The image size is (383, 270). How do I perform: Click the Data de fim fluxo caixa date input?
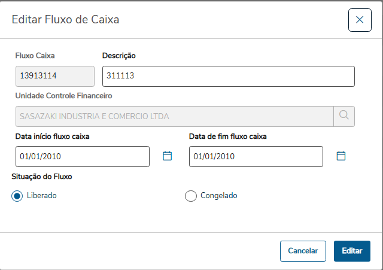(256, 156)
